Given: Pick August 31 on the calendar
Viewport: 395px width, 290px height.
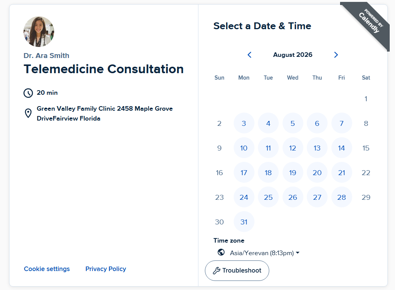Looking at the screenshot, I should coord(244,222).
